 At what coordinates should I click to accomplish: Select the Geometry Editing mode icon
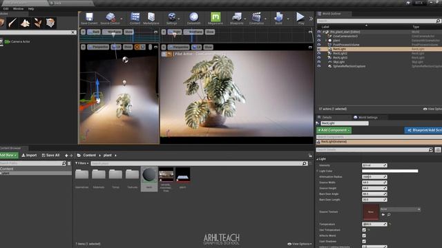tap(50, 23)
